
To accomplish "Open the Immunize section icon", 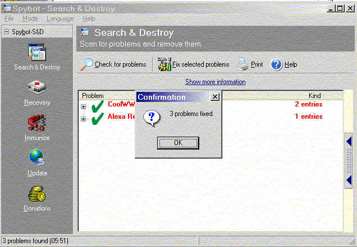I will [x=36, y=123].
